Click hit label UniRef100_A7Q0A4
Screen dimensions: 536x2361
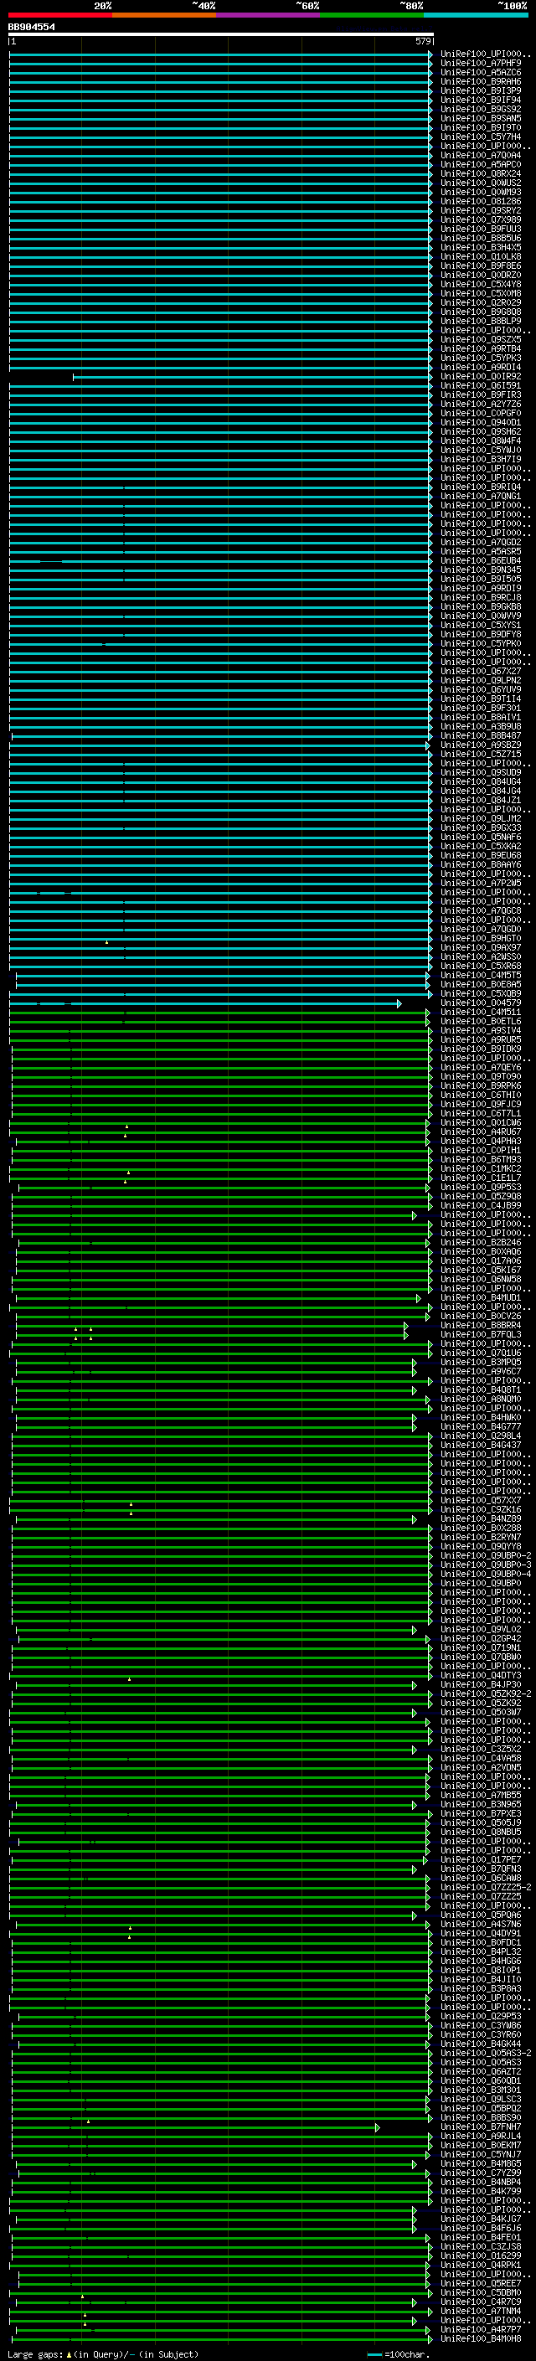pos(480,155)
